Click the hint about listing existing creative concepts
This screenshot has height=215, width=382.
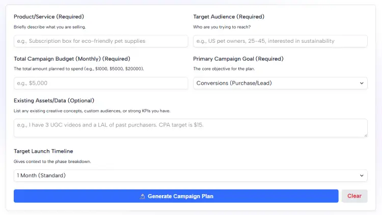coord(92,111)
